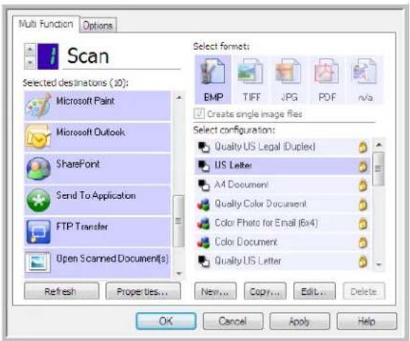Image resolution: width=410 pixels, height=341 pixels.
Task: Switch to the Multi Function tab
Action: click(x=45, y=24)
